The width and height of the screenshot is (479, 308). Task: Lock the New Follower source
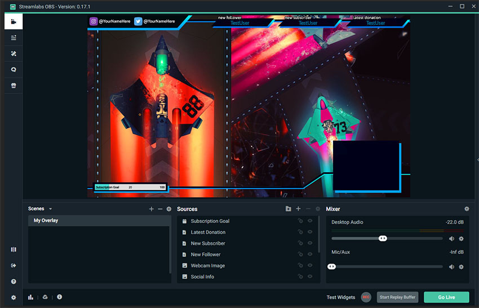(x=300, y=255)
